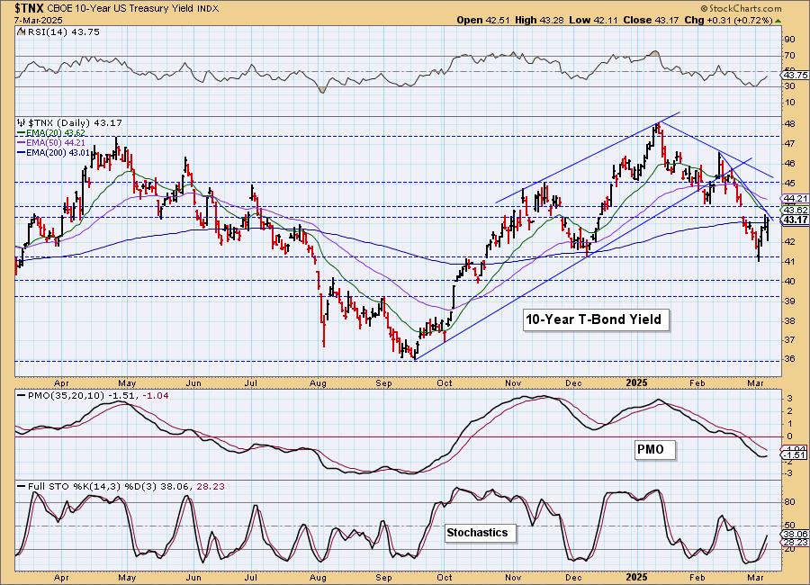
Task: Click the StockCharts.com copyright link
Action: (741, 8)
